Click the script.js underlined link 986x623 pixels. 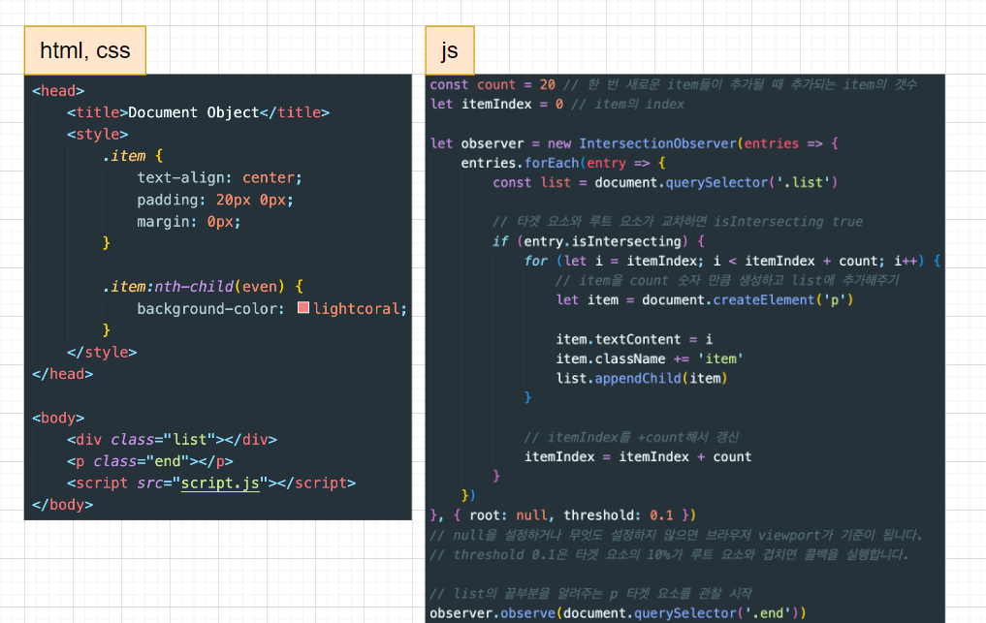220,483
